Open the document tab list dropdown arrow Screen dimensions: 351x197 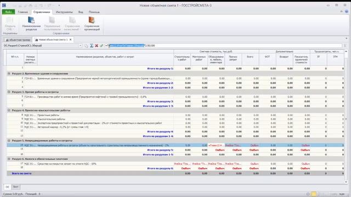coord(346,38)
